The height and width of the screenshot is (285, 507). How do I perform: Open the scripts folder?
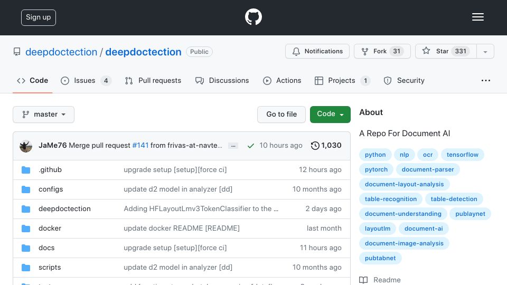click(x=50, y=267)
